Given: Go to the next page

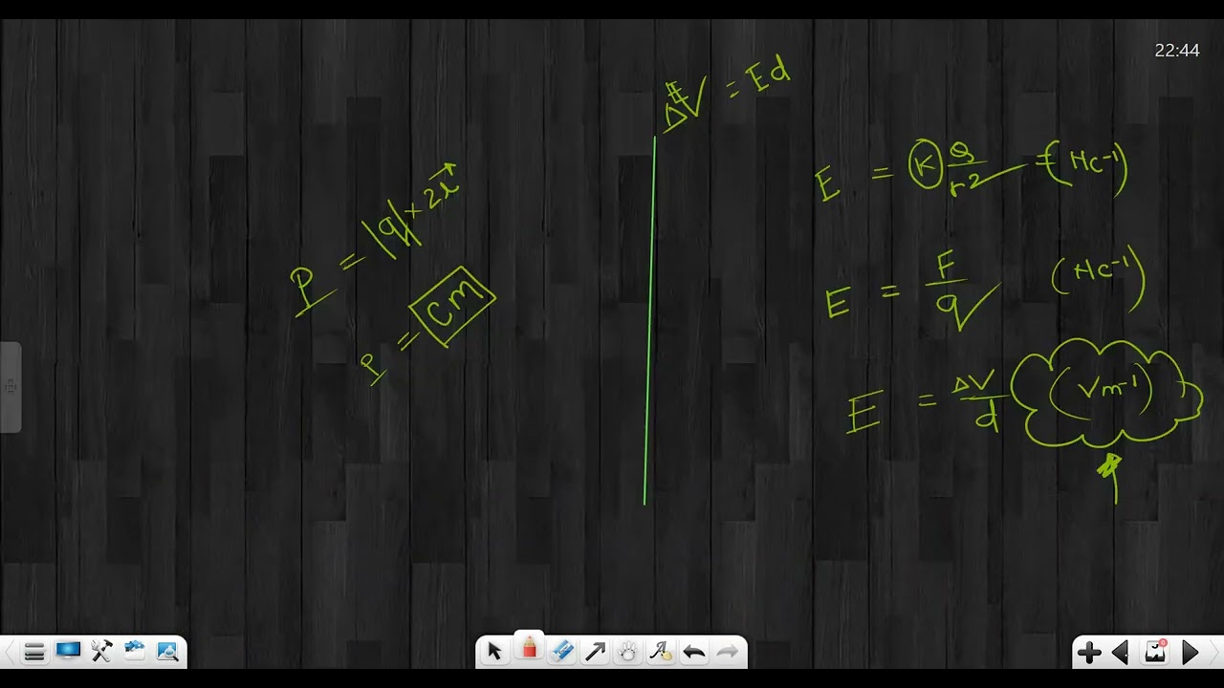Looking at the screenshot, I should pyautogui.click(x=1191, y=653).
